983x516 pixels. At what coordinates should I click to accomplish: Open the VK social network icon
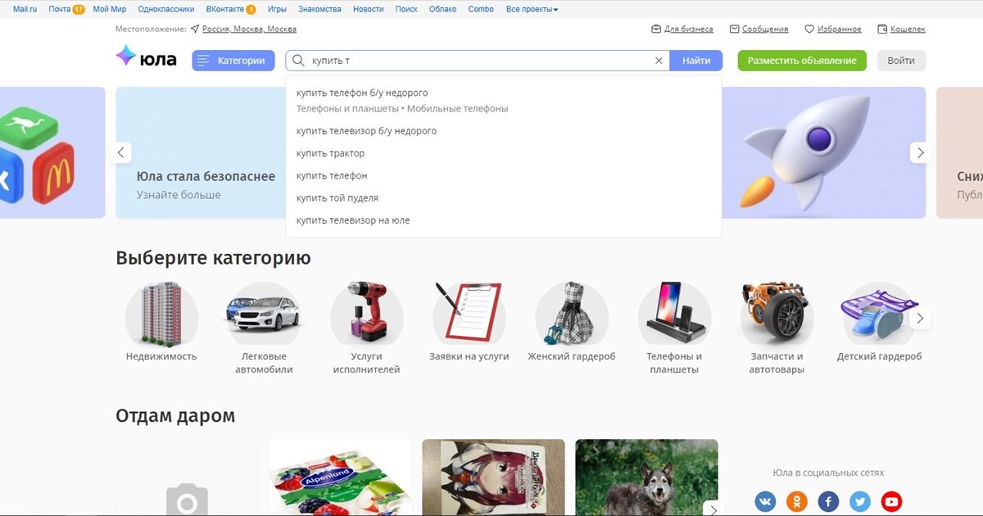[x=765, y=501]
